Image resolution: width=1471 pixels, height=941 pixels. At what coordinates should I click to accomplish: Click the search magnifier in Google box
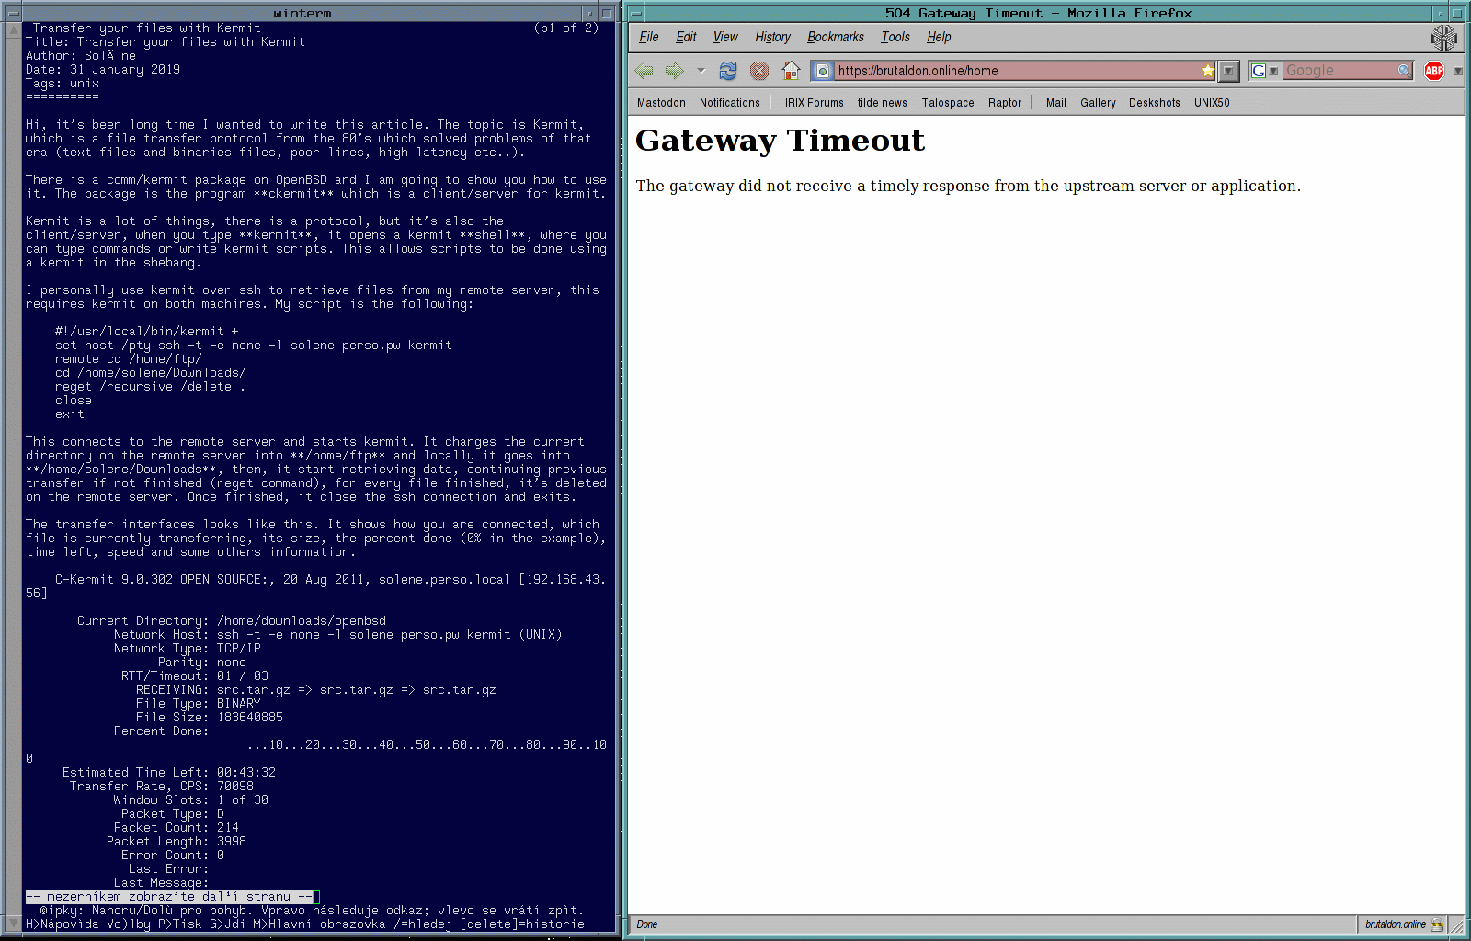pyautogui.click(x=1404, y=71)
